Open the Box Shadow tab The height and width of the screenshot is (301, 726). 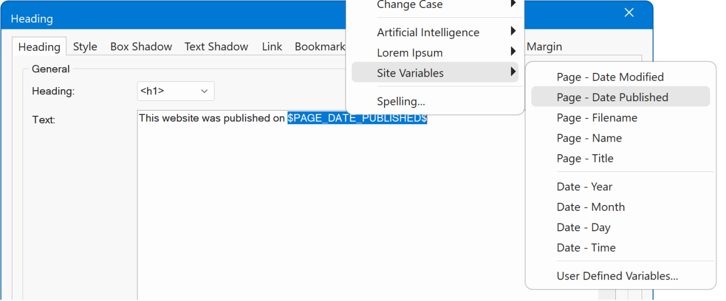pos(141,47)
